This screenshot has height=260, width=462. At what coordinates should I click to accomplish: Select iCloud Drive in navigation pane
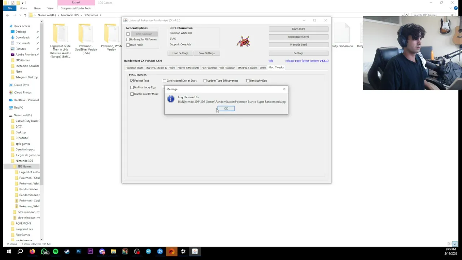(22, 85)
